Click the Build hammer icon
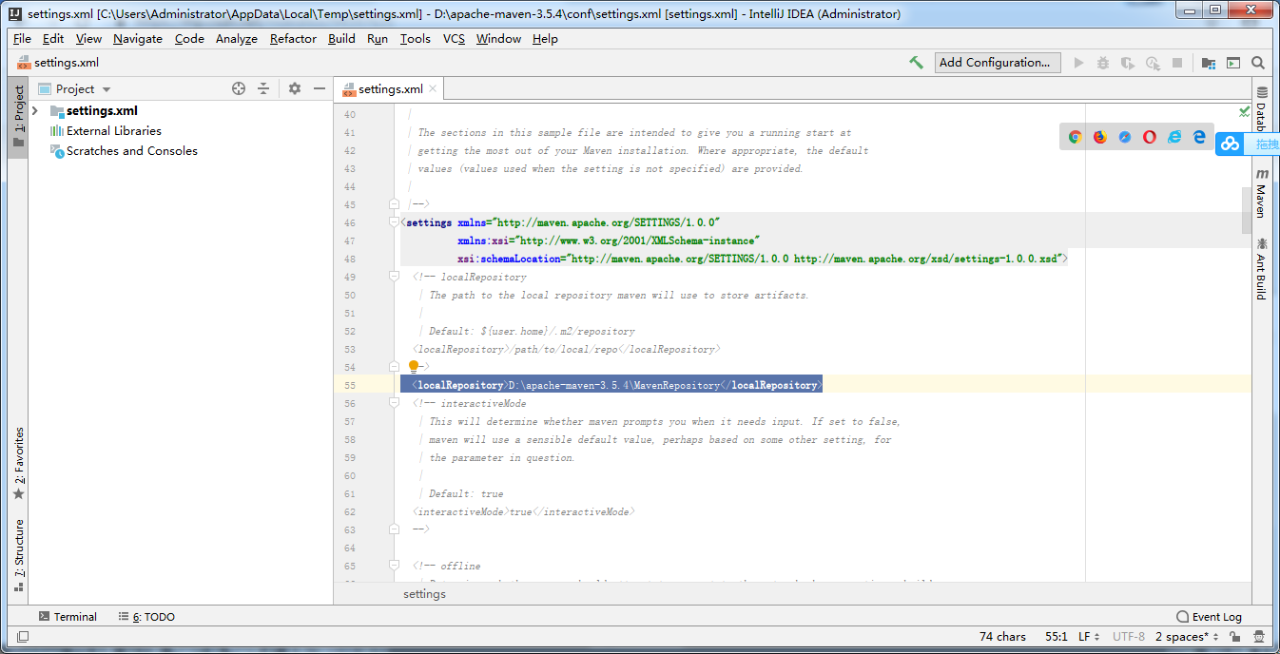This screenshot has height=654, width=1280. coord(916,62)
